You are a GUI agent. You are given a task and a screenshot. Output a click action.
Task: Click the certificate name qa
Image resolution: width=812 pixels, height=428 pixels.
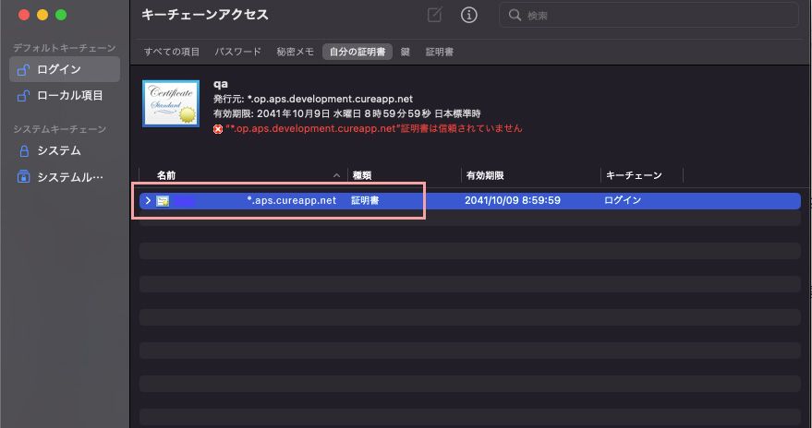[221, 84]
